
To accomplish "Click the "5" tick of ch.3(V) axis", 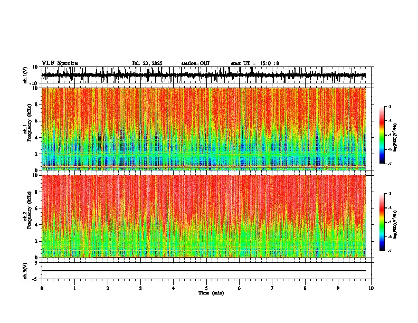I will click(x=36, y=262).
